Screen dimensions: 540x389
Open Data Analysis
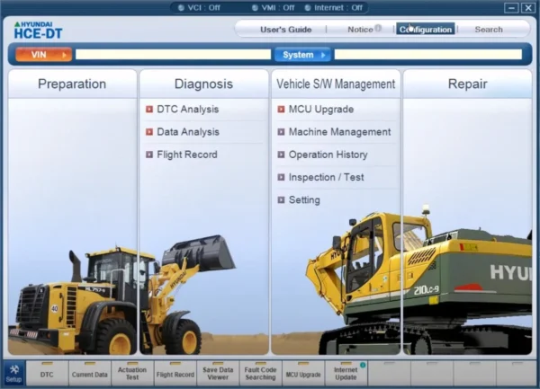188,132
